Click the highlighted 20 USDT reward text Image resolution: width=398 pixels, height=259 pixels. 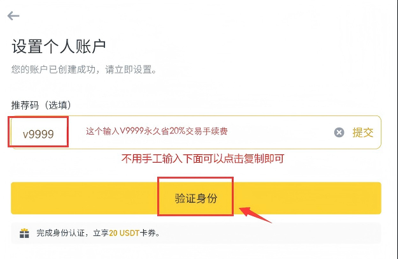pos(124,233)
